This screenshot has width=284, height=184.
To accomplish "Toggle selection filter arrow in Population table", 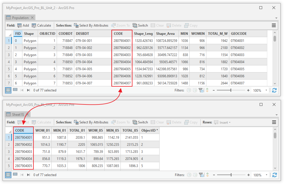I will click(207, 90).
